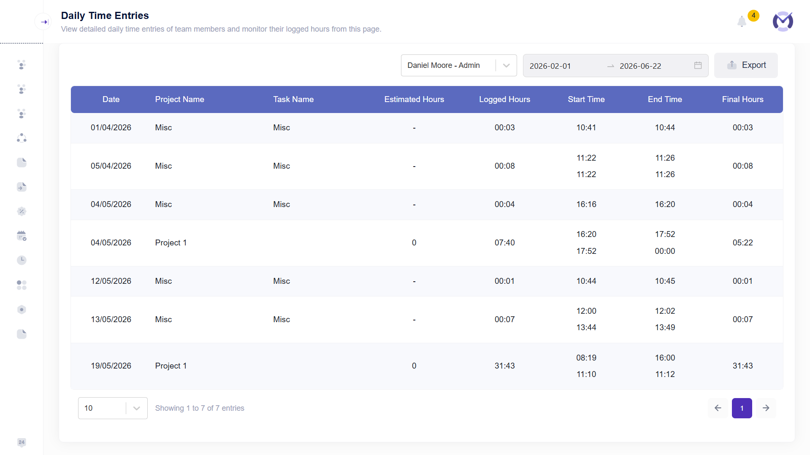Click final hours 05:22 value

742,243
